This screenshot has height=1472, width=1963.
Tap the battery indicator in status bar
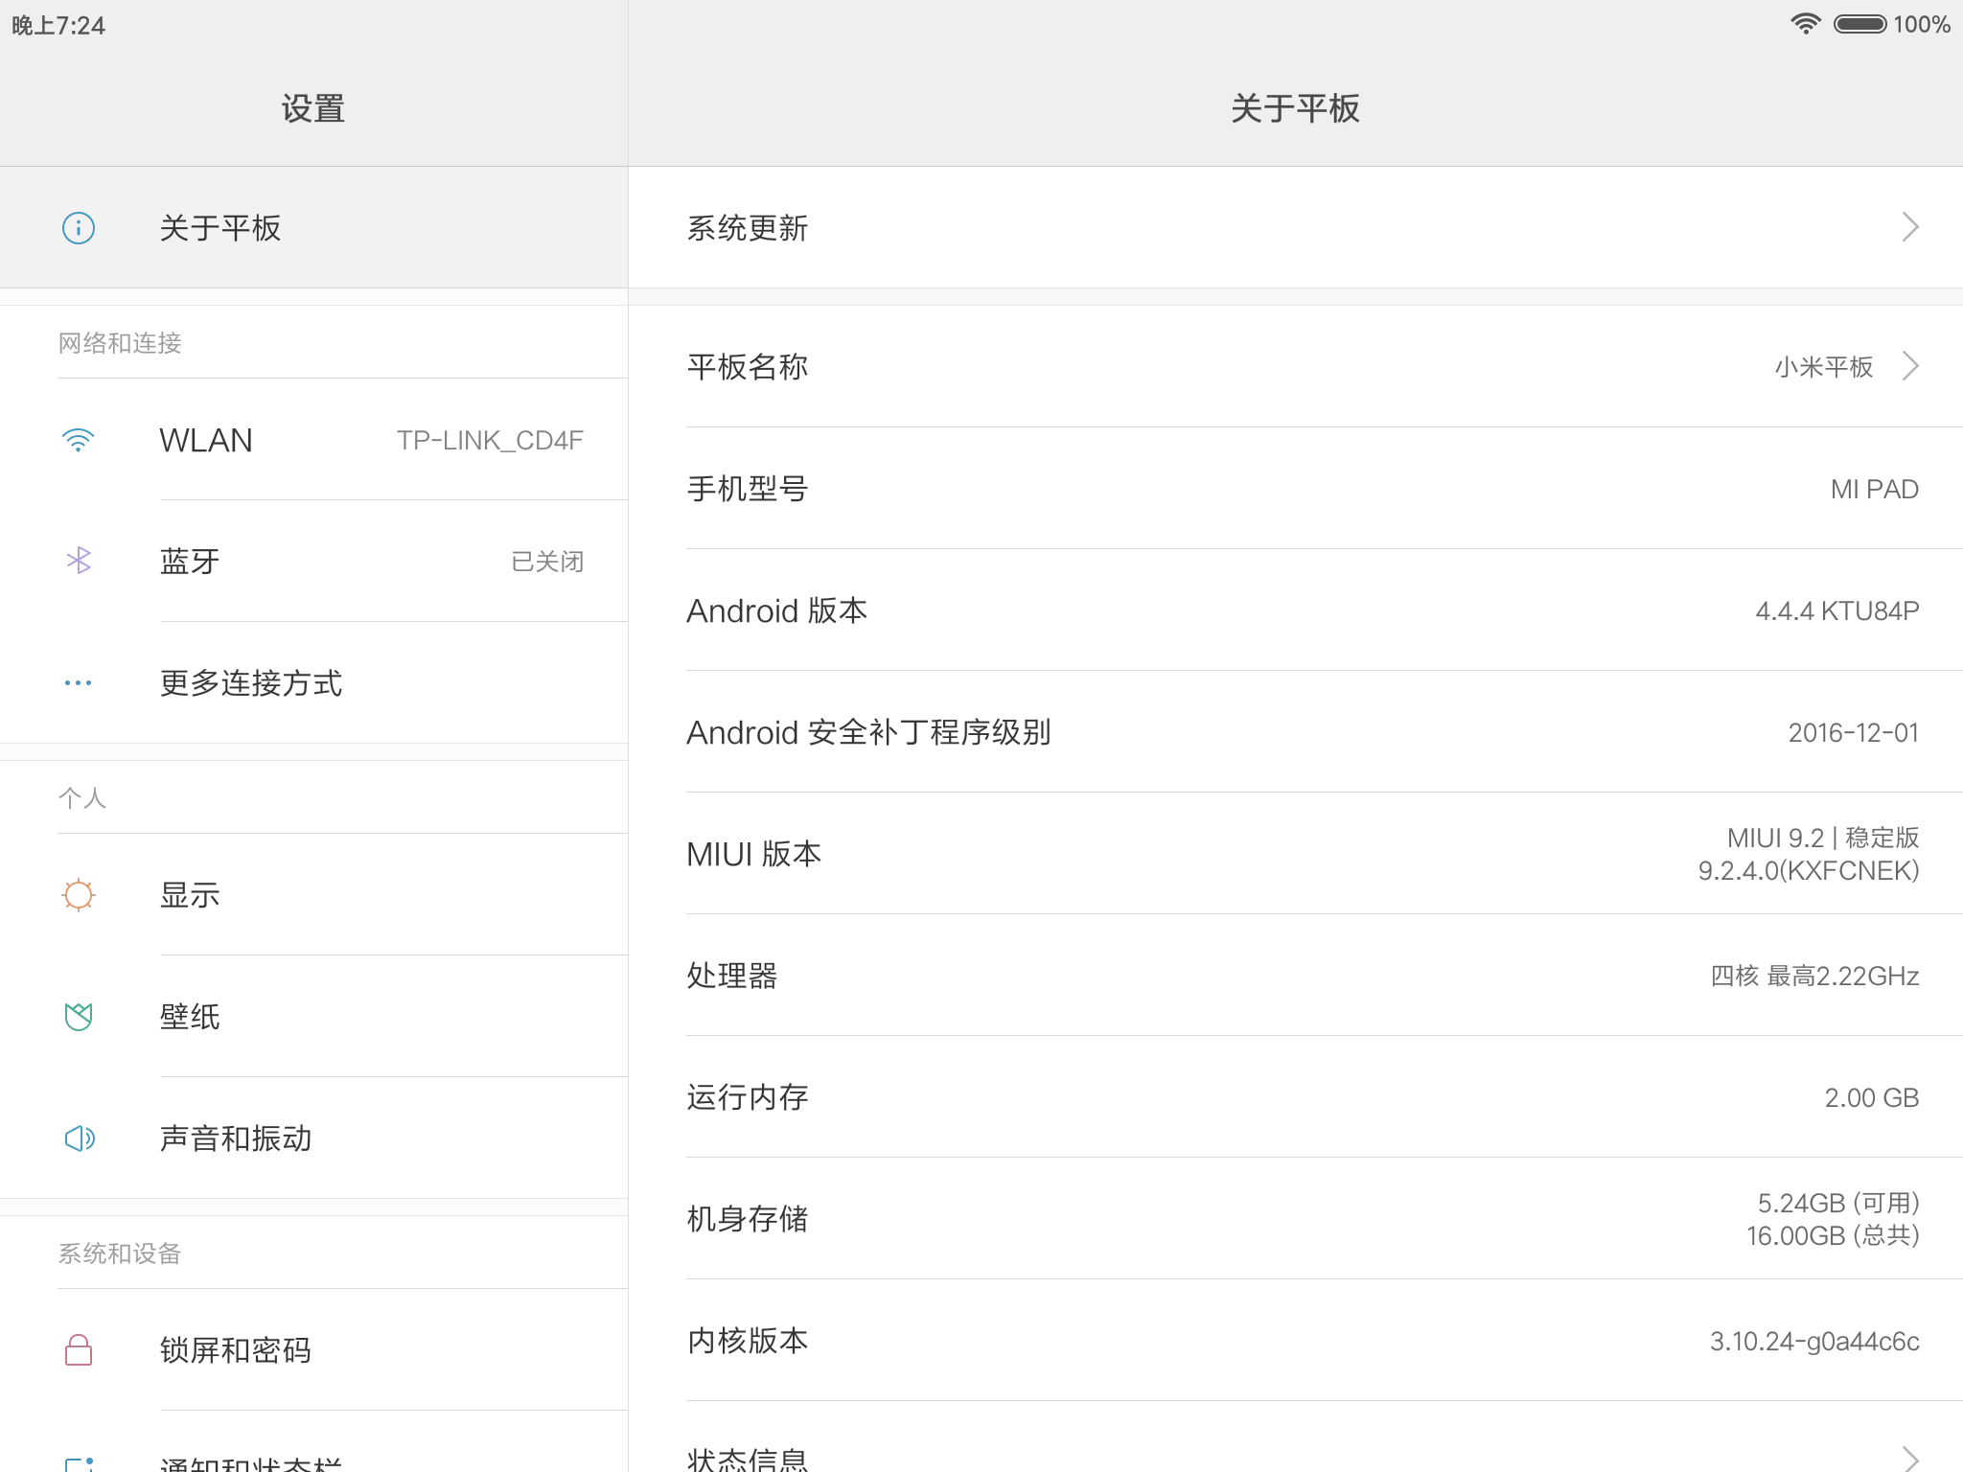pos(1860,24)
